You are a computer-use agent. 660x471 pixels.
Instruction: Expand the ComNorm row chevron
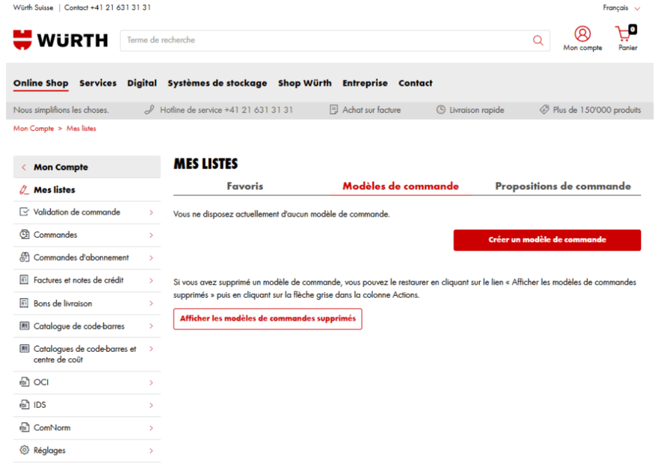pos(151,428)
